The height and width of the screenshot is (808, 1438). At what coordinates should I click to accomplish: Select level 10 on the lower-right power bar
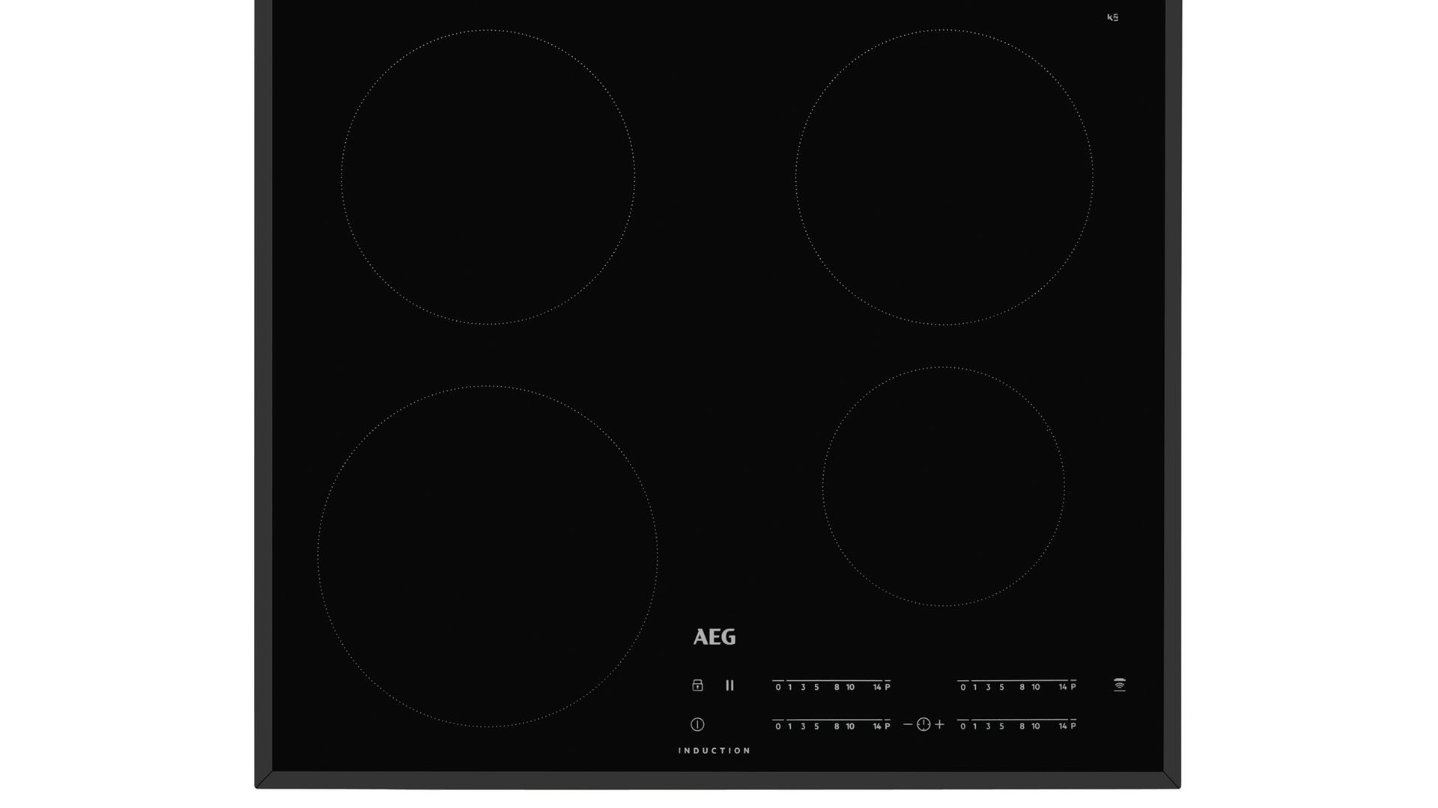click(x=1035, y=726)
